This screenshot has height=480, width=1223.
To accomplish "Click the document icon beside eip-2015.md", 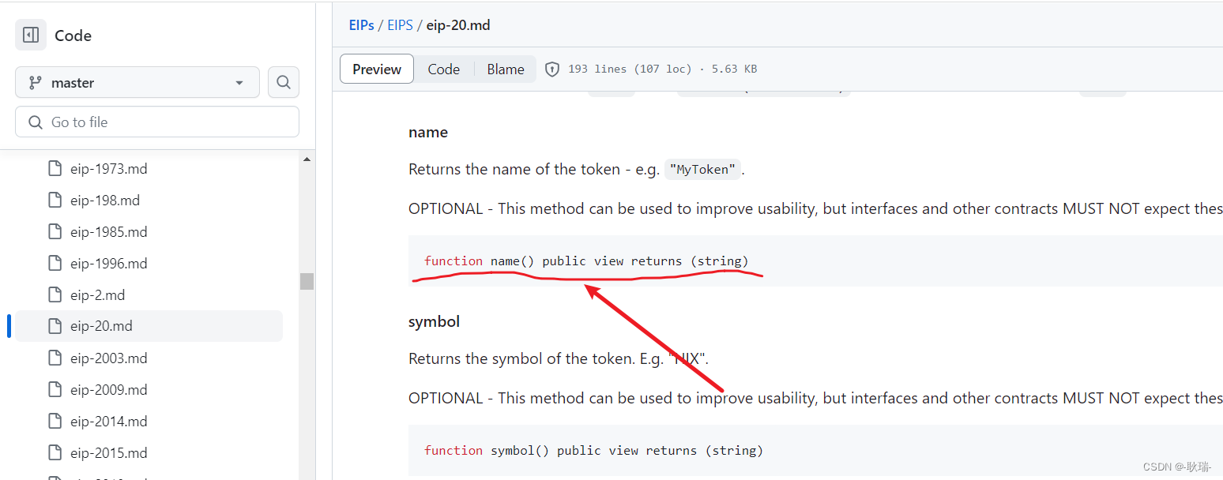I will click(x=55, y=452).
